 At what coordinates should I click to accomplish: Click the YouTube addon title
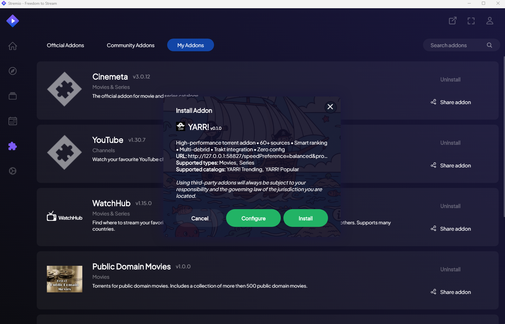click(x=108, y=140)
